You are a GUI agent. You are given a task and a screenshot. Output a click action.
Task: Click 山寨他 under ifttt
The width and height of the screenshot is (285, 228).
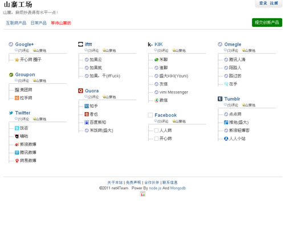pos(109,51)
